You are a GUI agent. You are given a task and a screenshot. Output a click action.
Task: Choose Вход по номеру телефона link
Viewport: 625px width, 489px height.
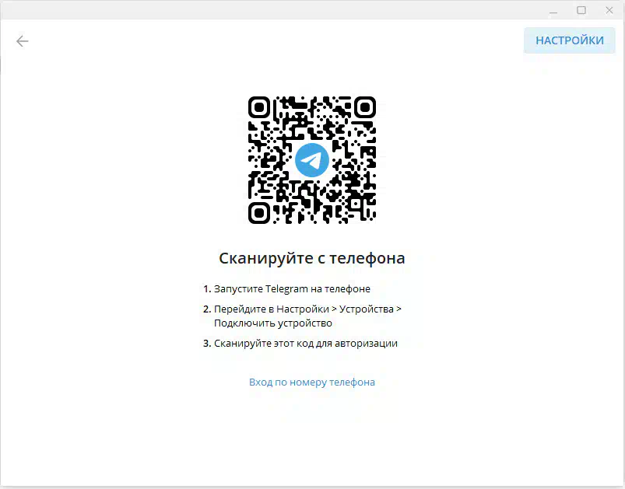click(311, 382)
